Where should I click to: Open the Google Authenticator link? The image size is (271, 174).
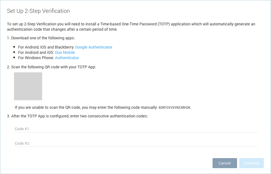[93, 47]
